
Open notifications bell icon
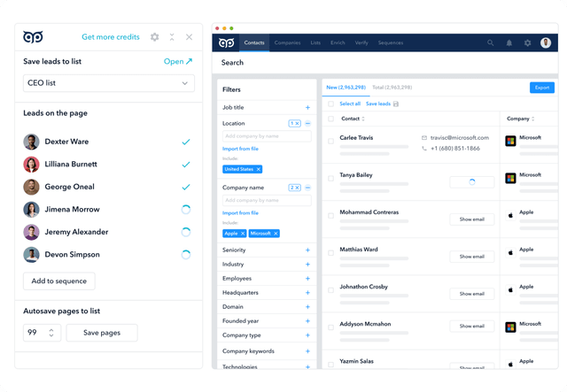point(509,43)
